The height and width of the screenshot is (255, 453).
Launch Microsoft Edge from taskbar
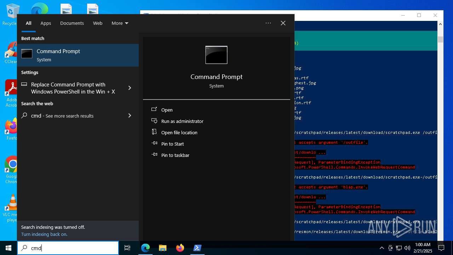(145, 248)
